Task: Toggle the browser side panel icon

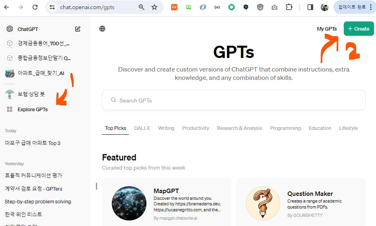Action: (310, 7)
